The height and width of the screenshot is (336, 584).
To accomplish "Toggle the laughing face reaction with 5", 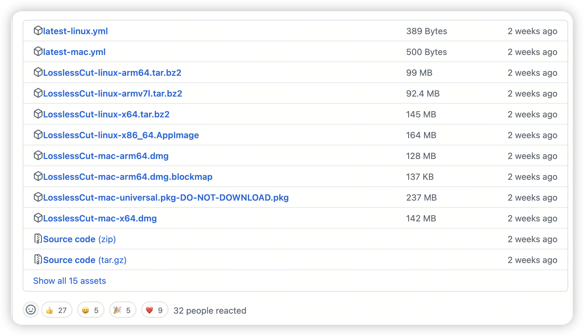I will (91, 310).
